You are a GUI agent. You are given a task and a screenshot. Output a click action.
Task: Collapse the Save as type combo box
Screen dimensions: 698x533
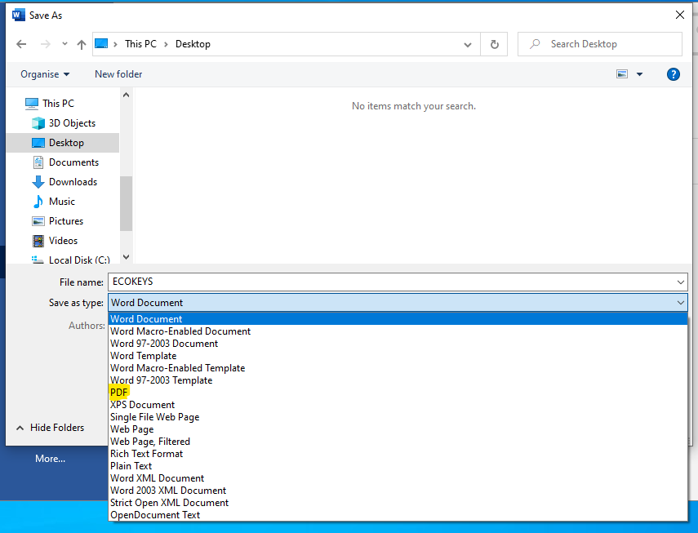681,303
